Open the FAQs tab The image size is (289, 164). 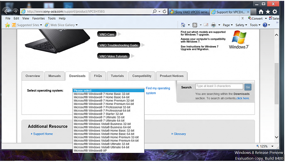[x=98, y=76]
